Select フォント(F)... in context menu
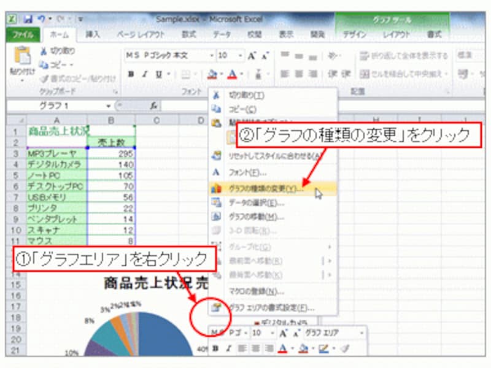 coord(273,172)
